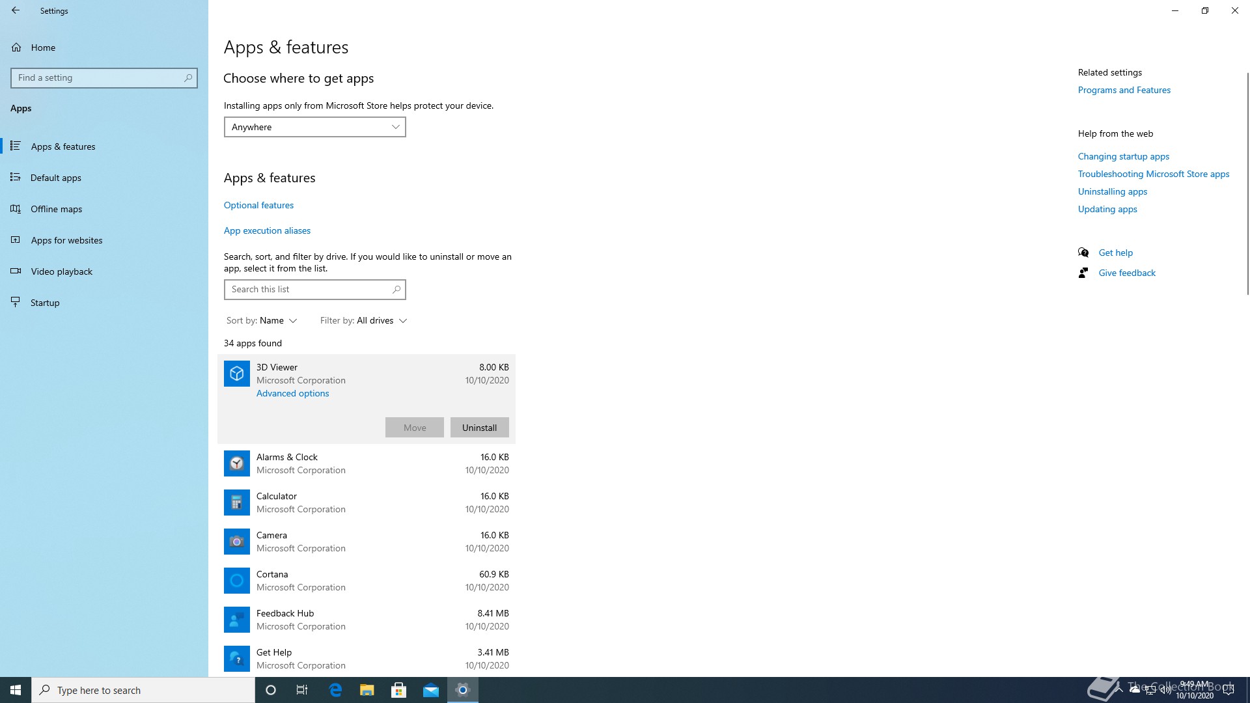1250x703 pixels.
Task: Open the Optional features link
Action: pos(258,205)
